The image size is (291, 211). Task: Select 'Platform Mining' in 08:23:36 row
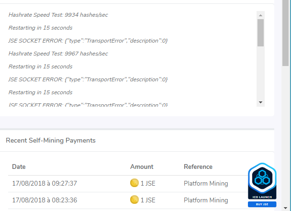tap(206, 200)
